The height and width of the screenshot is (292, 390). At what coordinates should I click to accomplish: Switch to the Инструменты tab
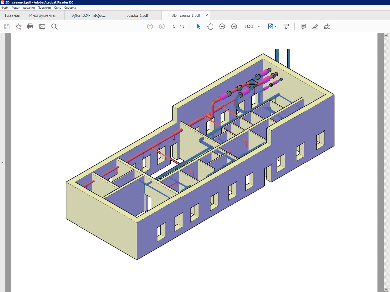42,15
